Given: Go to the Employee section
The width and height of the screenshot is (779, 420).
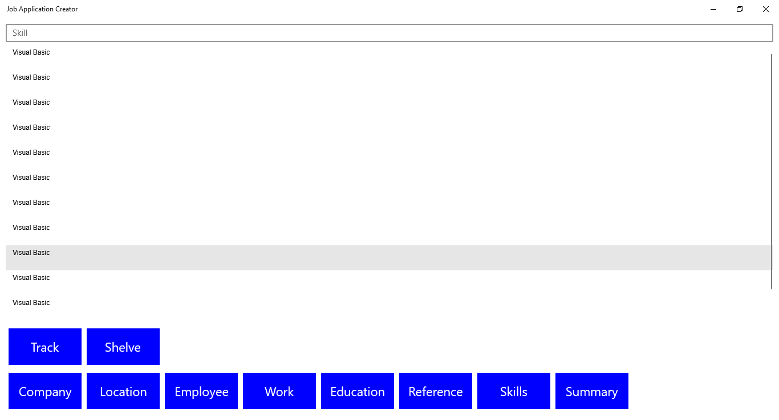Looking at the screenshot, I should click(x=201, y=391).
